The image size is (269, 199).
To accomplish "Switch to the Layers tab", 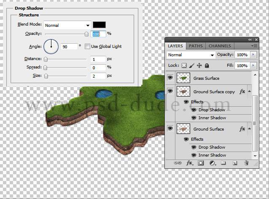I will pyautogui.click(x=175, y=46).
